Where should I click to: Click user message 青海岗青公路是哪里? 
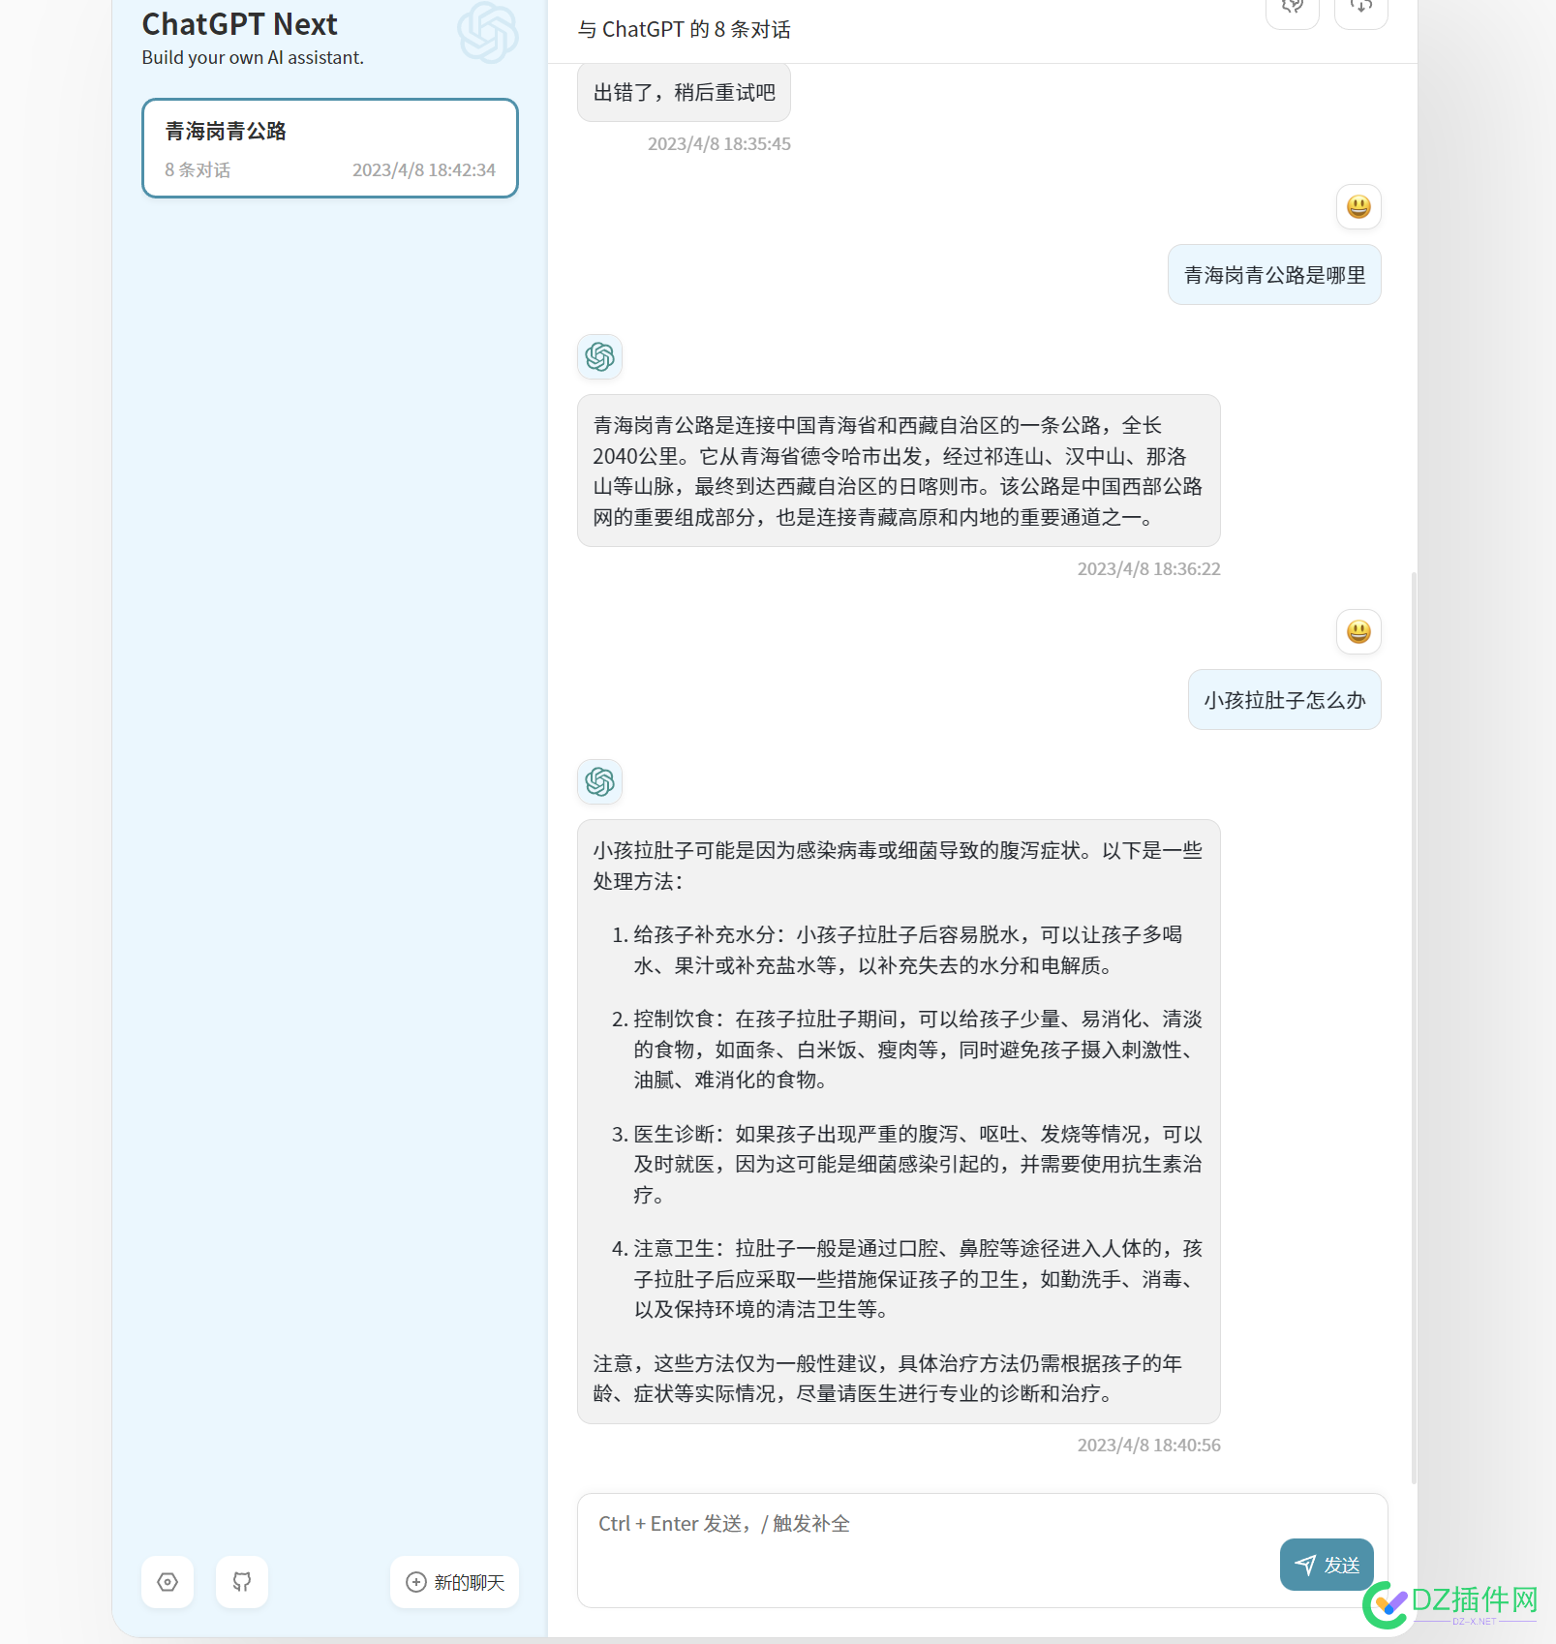point(1274,275)
